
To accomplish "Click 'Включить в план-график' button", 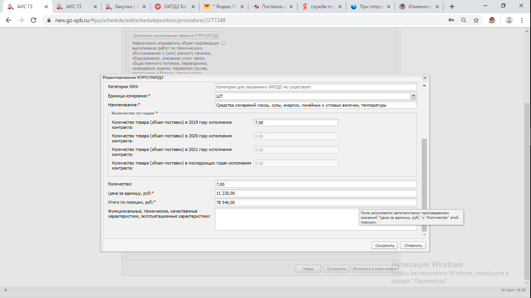I will [375, 269].
